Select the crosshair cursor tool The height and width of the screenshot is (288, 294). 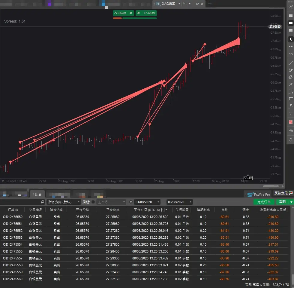(x=291, y=46)
